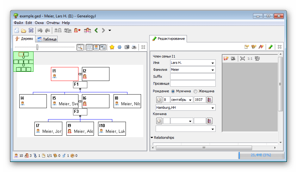
Task: Click the open file folder icon
Action: pyautogui.click(x=24, y=30)
